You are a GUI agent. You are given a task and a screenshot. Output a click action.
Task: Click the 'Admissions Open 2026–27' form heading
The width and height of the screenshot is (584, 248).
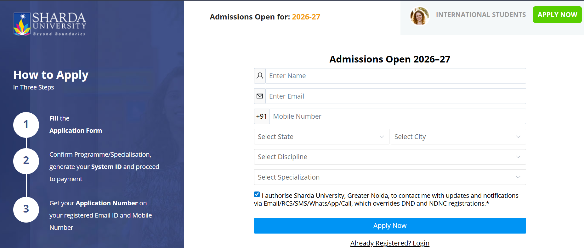point(390,59)
